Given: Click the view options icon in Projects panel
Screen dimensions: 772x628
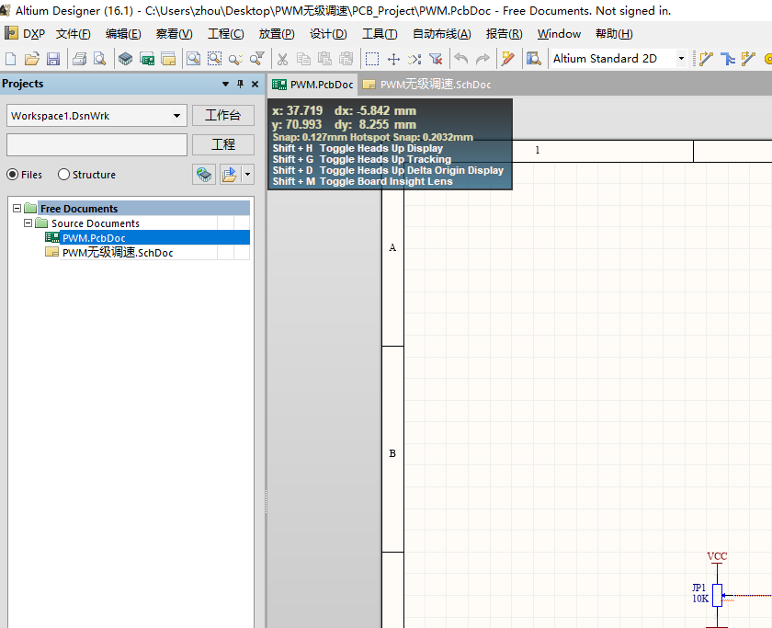Looking at the screenshot, I should 230,175.
